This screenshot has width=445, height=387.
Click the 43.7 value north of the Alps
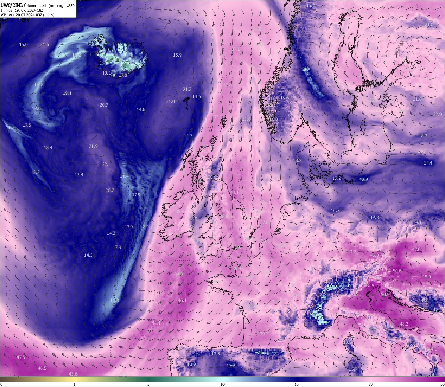pos(352,252)
